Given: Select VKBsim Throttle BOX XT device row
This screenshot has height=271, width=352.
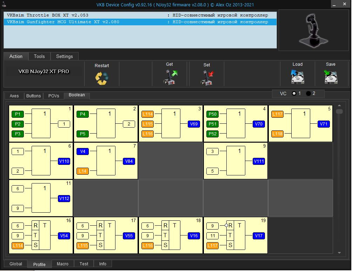Looking at the screenshot, I should point(140,15).
